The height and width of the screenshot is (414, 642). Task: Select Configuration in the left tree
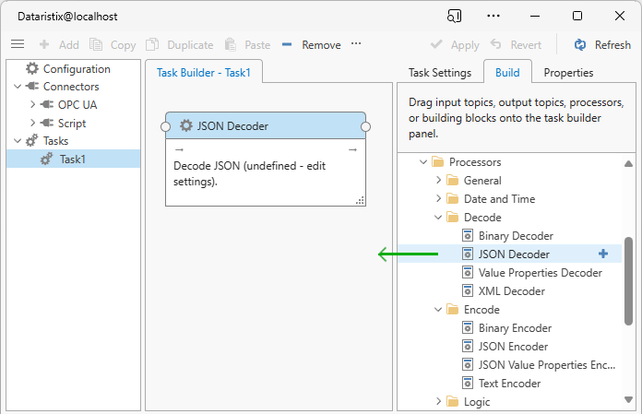(x=77, y=69)
